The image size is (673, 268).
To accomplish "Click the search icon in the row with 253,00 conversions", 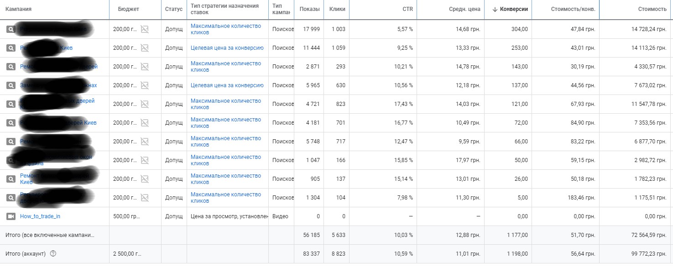I will (x=10, y=48).
